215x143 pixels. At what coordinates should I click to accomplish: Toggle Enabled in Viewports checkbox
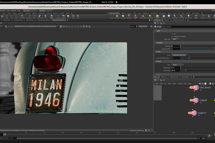(x=172, y=37)
